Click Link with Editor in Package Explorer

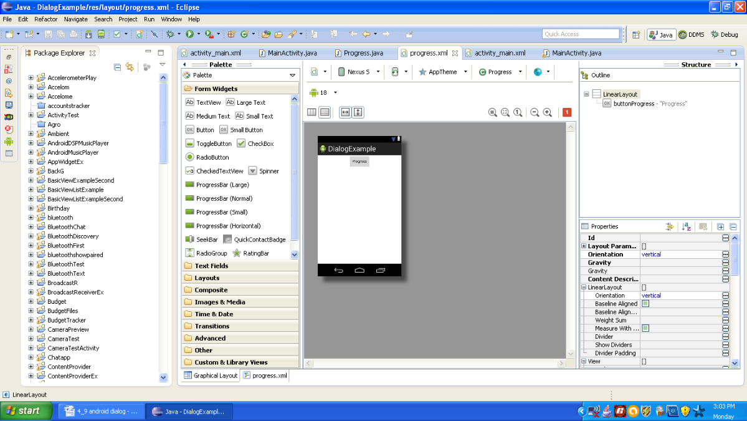pyautogui.click(x=130, y=67)
